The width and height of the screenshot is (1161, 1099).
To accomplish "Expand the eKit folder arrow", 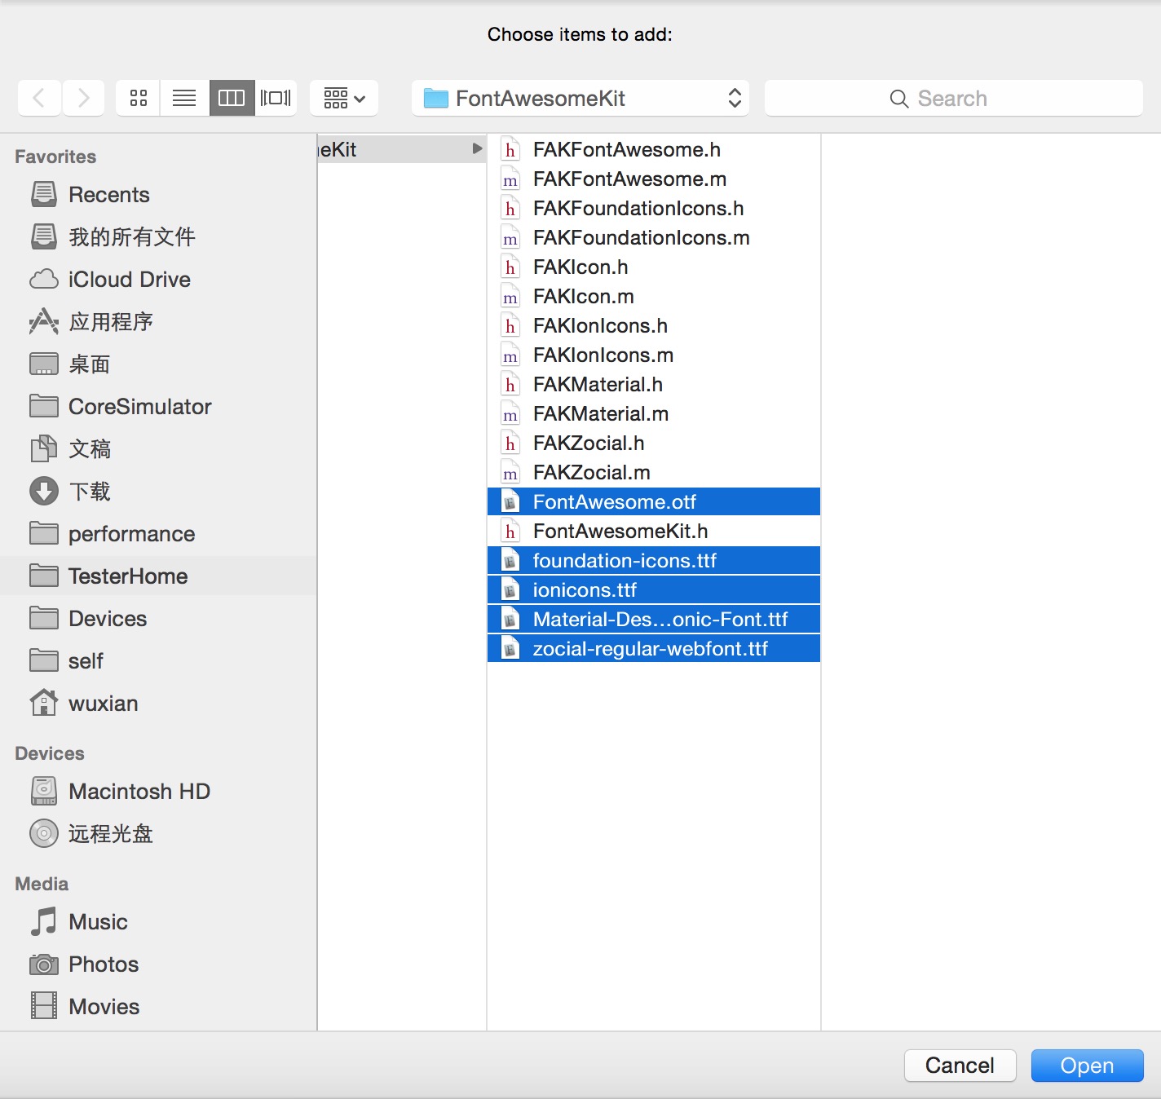I will (x=477, y=149).
